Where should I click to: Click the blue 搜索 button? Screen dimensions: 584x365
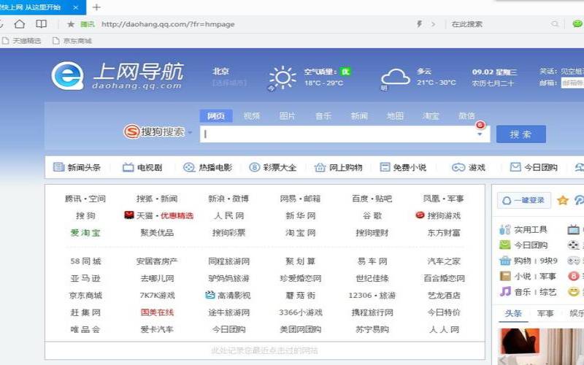coord(521,134)
